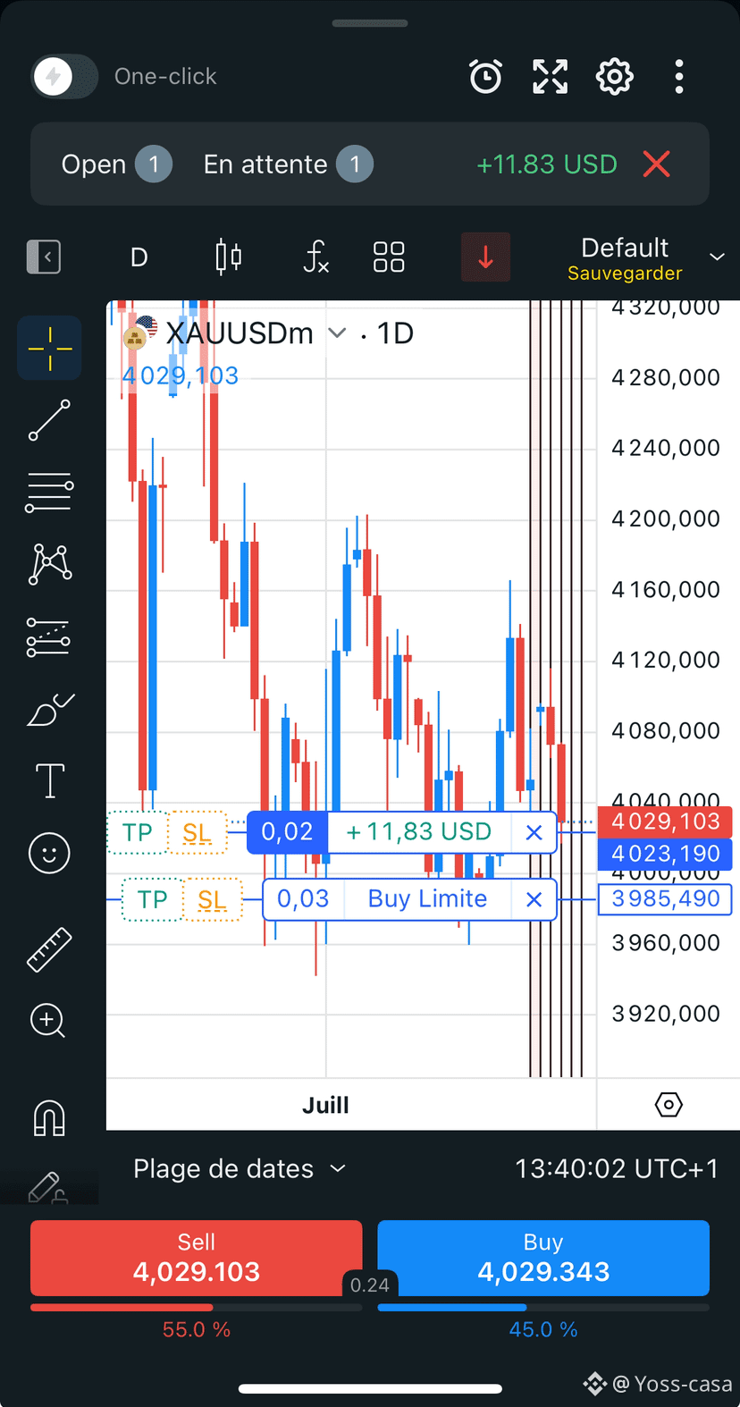The image size is (740, 1407).
Task: Open the candlestick chart type selector
Action: coord(229,257)
